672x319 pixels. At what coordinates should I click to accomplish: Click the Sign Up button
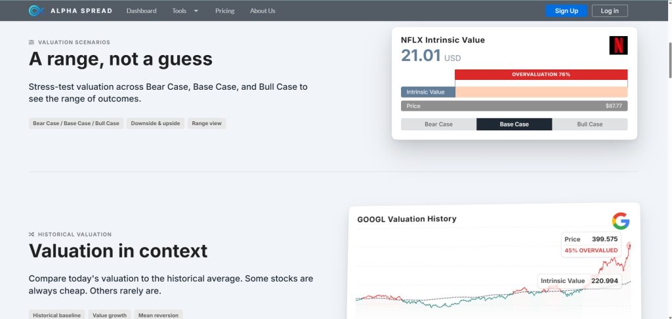(566, 10)
